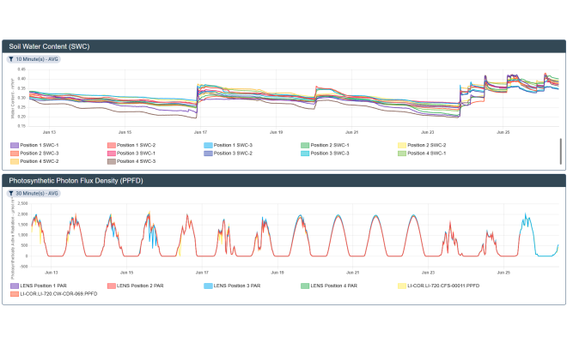Toggle LENS Position 4 PAR legend swatch

pyautogui.click(x=305, y=286)
